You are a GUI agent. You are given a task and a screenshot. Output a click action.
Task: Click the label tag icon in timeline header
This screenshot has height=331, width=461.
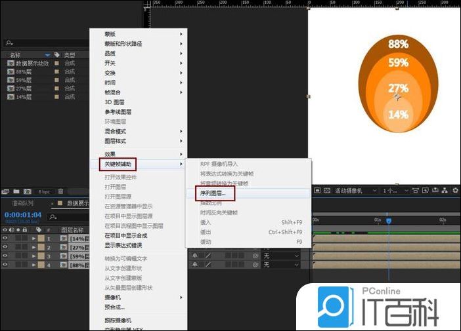(39, 230)
